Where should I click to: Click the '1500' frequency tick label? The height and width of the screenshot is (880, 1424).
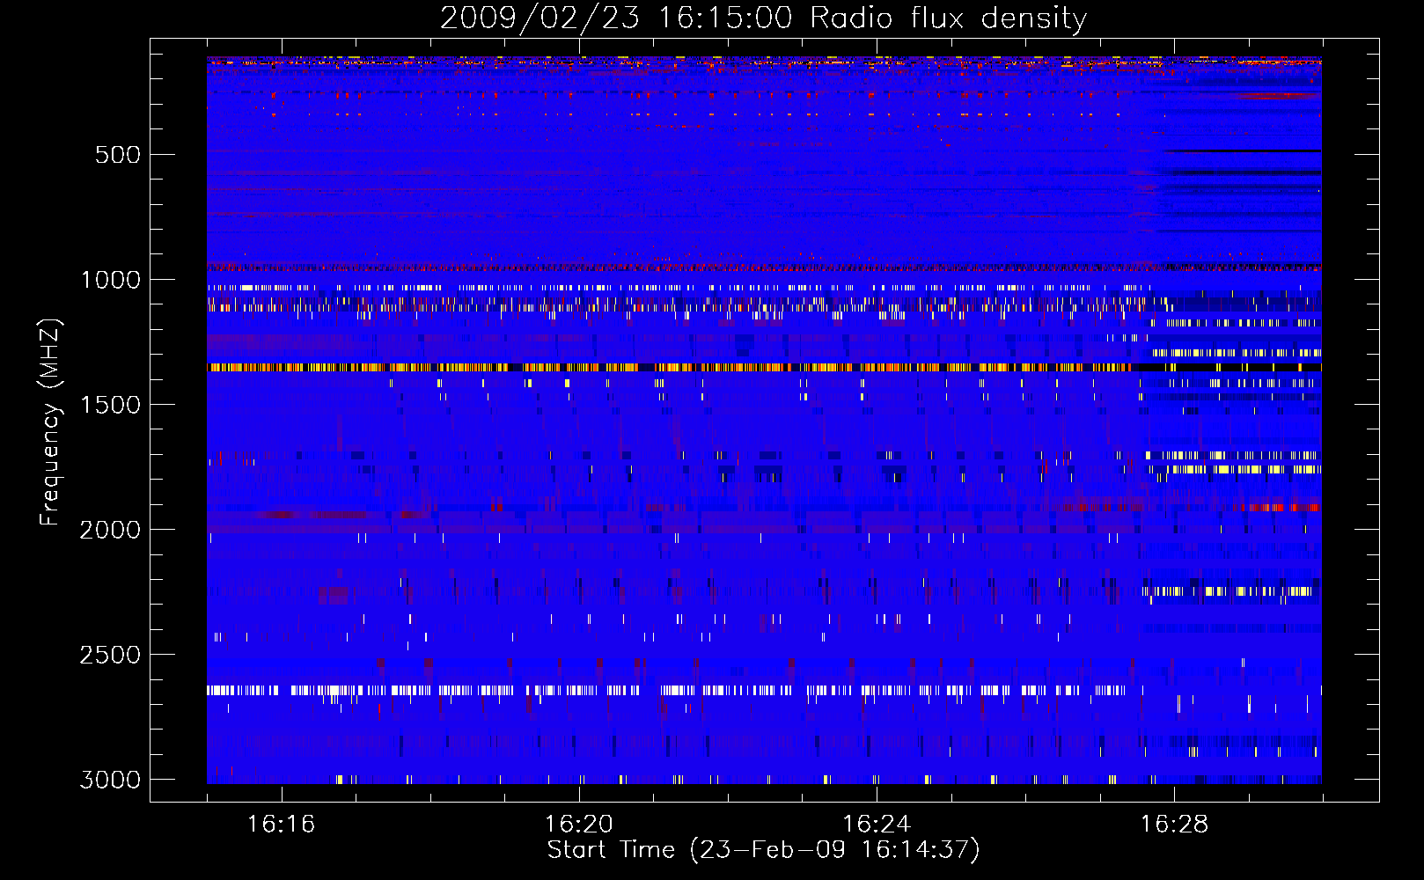[x=110, y=405]
